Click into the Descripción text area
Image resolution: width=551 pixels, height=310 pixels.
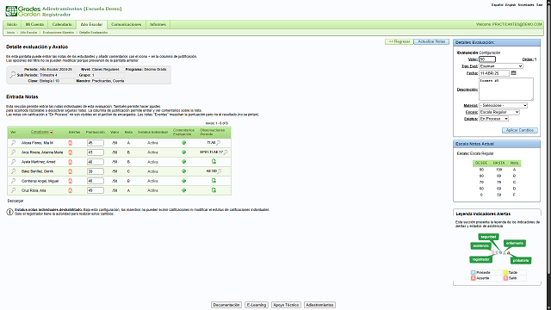click(x=506, y=90)
